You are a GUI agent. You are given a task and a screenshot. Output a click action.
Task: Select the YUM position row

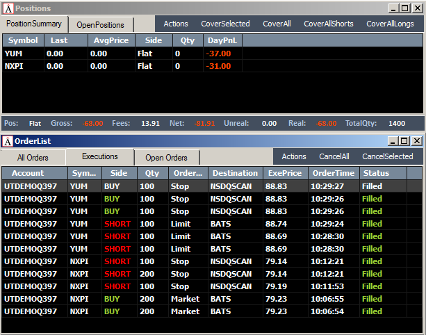coord(213,54)
